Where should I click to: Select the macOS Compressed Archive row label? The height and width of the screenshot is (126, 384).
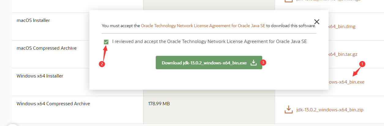[x=47, y=48]
